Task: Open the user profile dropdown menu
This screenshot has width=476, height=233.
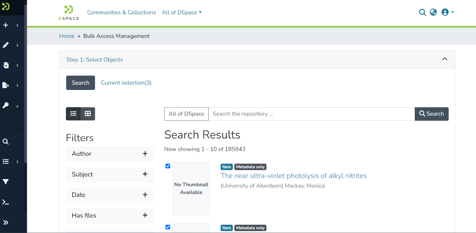Action: click(x=447, y=12)
